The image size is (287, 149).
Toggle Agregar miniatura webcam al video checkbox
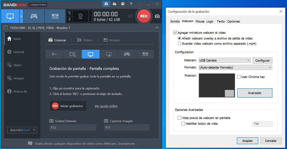[175, 33]
